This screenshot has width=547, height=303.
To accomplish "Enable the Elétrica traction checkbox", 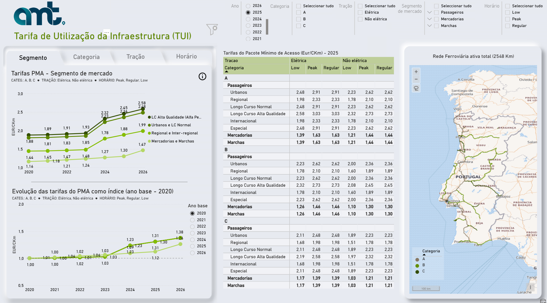I will click(x=360, y=13).
